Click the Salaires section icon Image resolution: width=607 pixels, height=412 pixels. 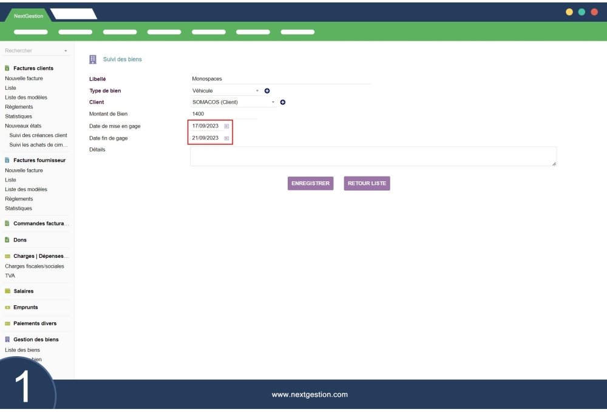click(8, 291)
